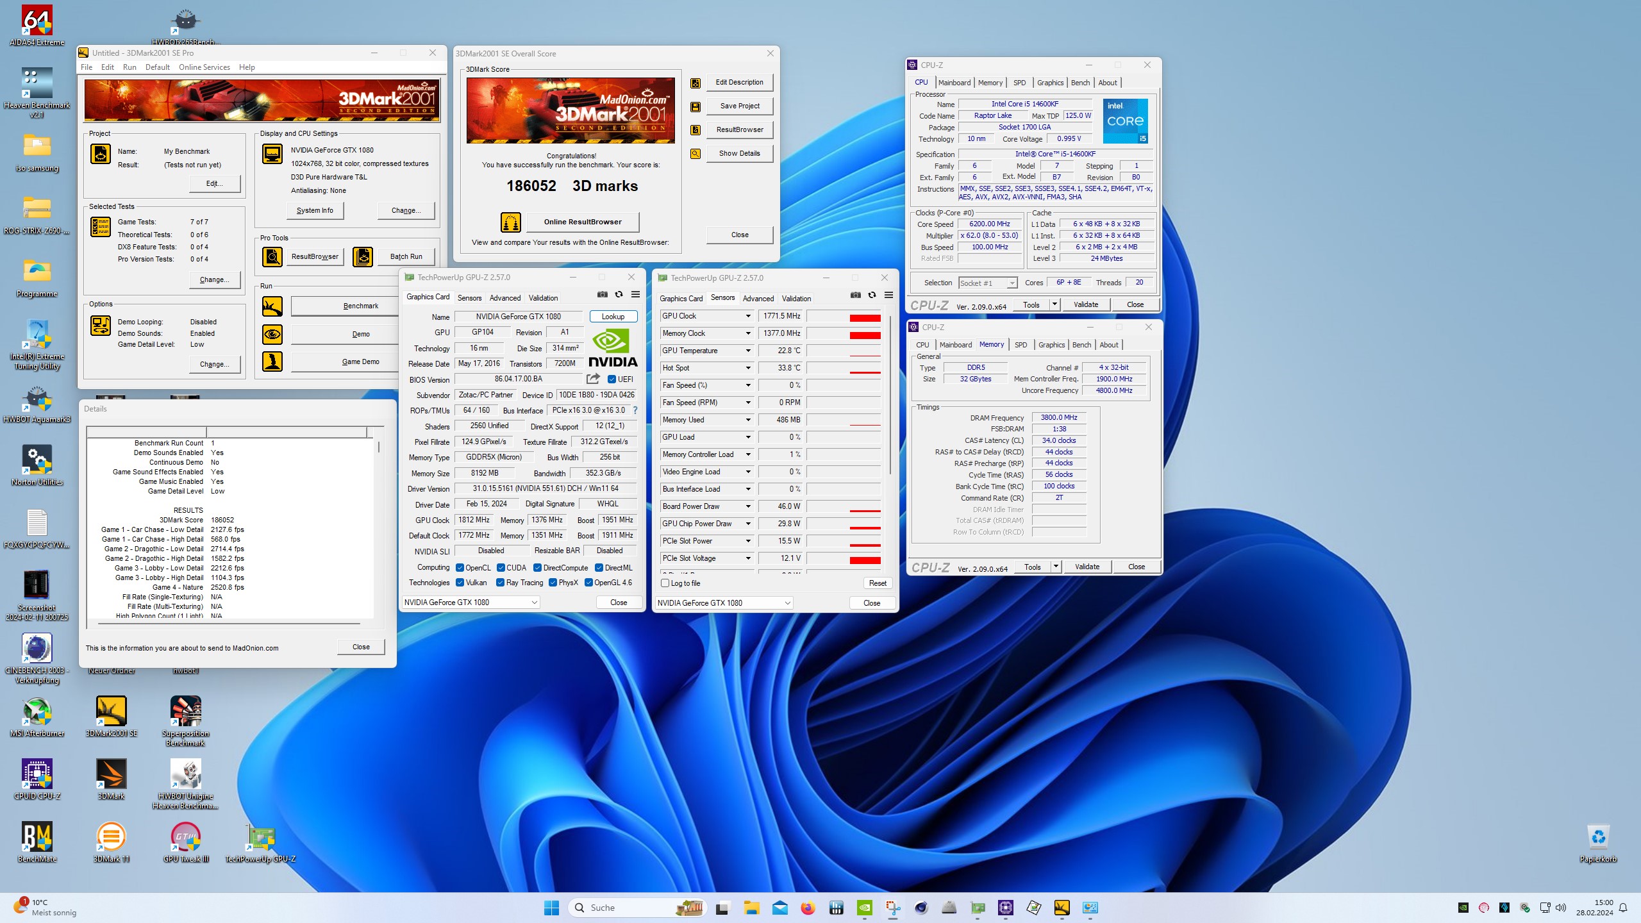Open MSI Afterburner desktop shortcut
1641x923 pixels.
point(37,717)
